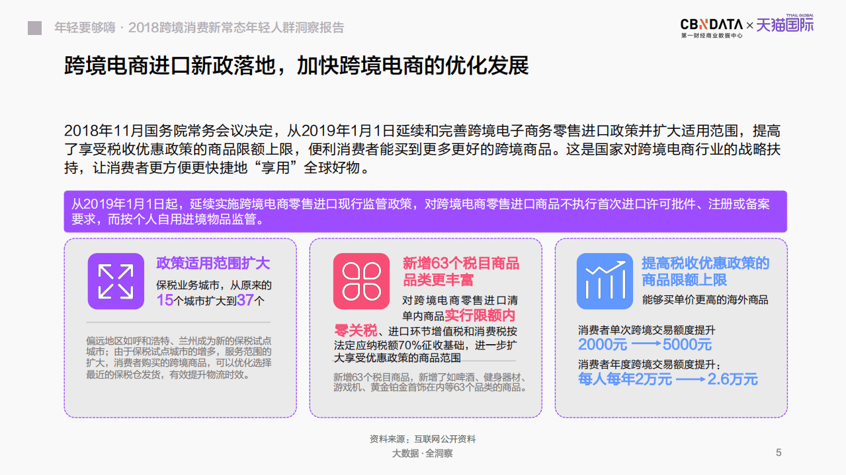Click the gray square marker beside the header
This screenshot has width=846, height=475.
click(x=34, y=26)
